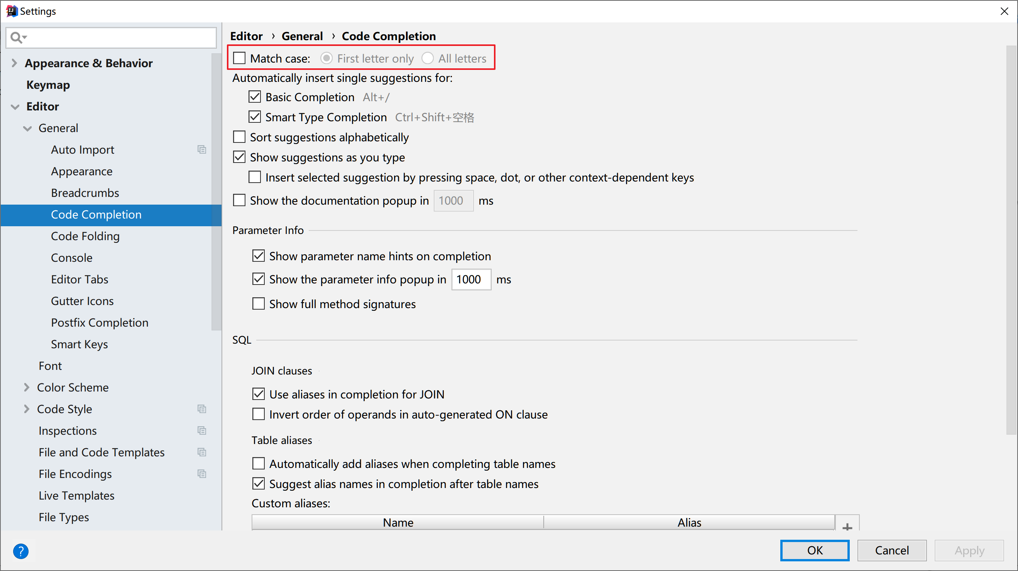Click the Cancel button

coord(891,550)
